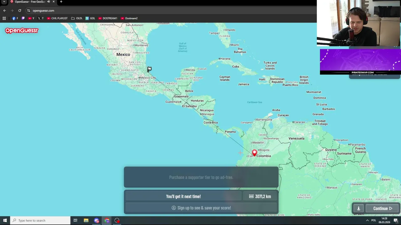This screenshot has height=225, width=401.
Task: Click the Panama map label
Action: pyautogui.click(x=230, y=132)
